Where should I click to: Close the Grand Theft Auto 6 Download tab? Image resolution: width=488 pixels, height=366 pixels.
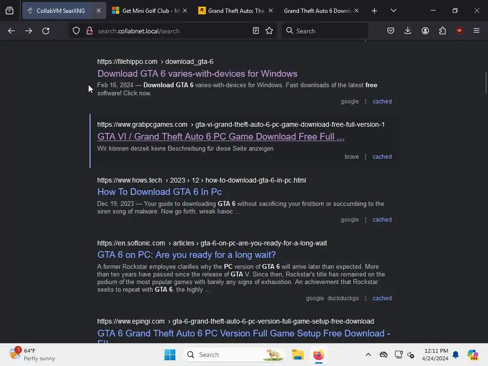[356, 10]
